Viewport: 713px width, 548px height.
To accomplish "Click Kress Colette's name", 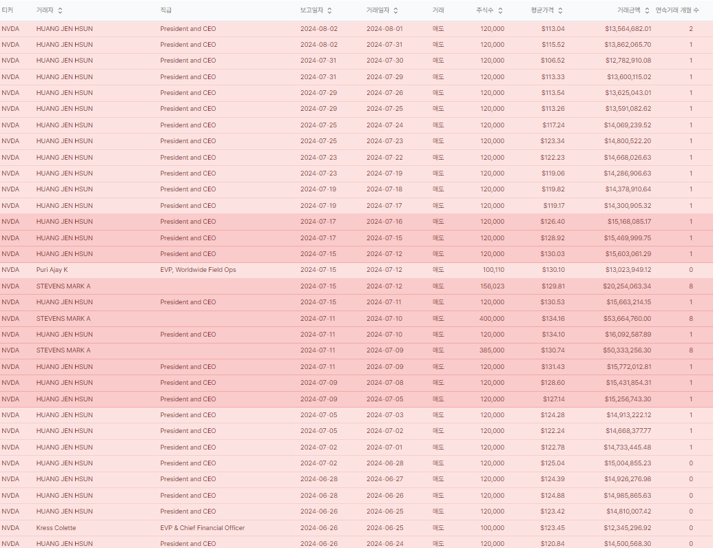I will 56,528.
